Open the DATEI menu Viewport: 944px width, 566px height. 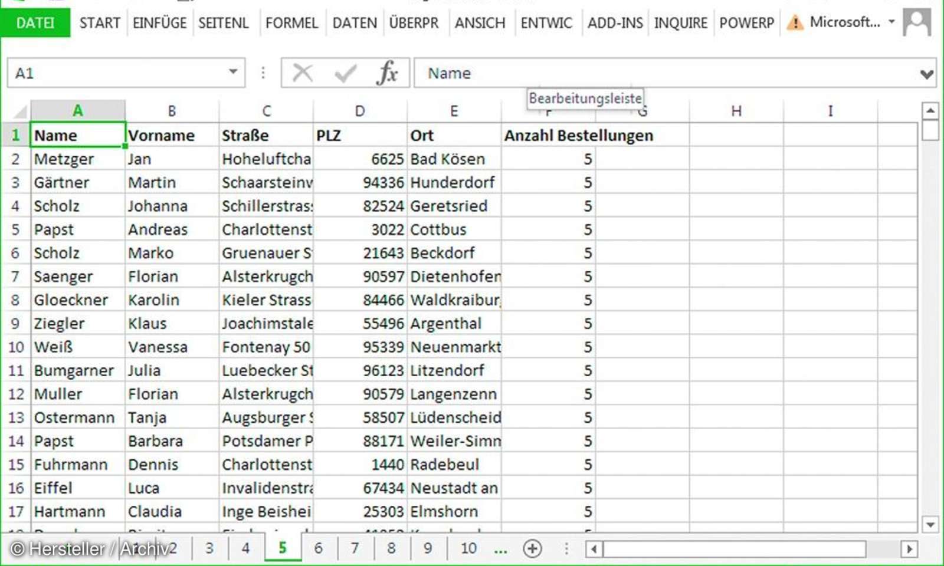35,24
